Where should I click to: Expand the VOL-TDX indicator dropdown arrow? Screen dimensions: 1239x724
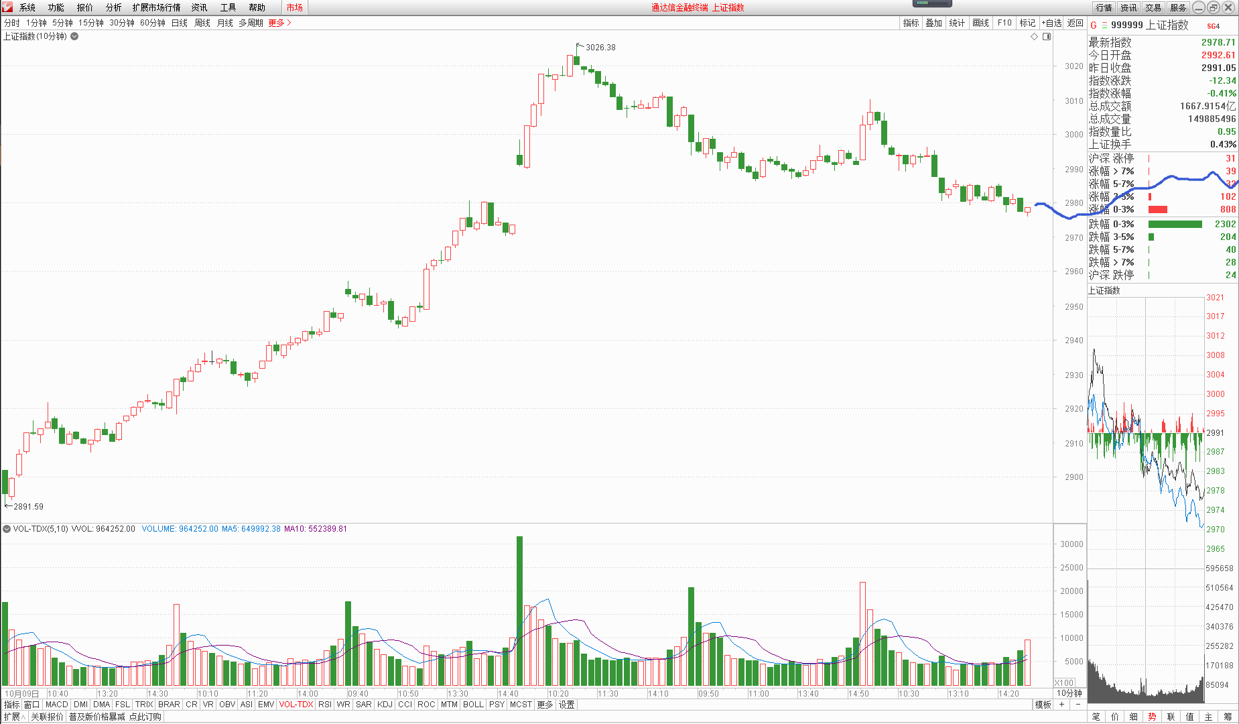pos(7,529)
